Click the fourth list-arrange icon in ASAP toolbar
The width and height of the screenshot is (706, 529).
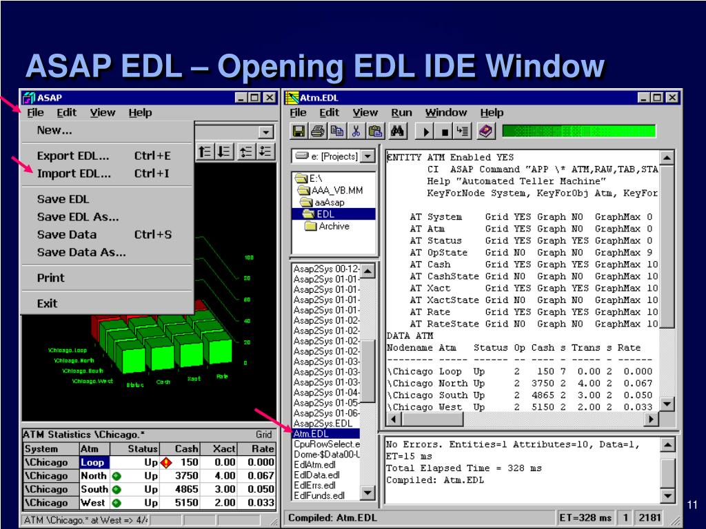[265, 152]
